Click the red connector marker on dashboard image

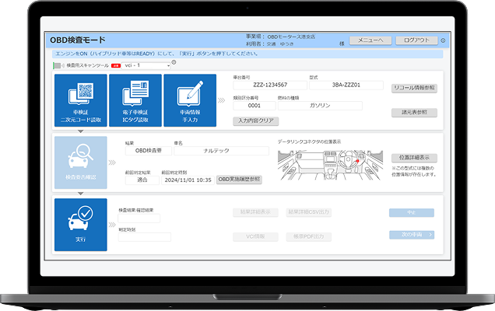358,161
